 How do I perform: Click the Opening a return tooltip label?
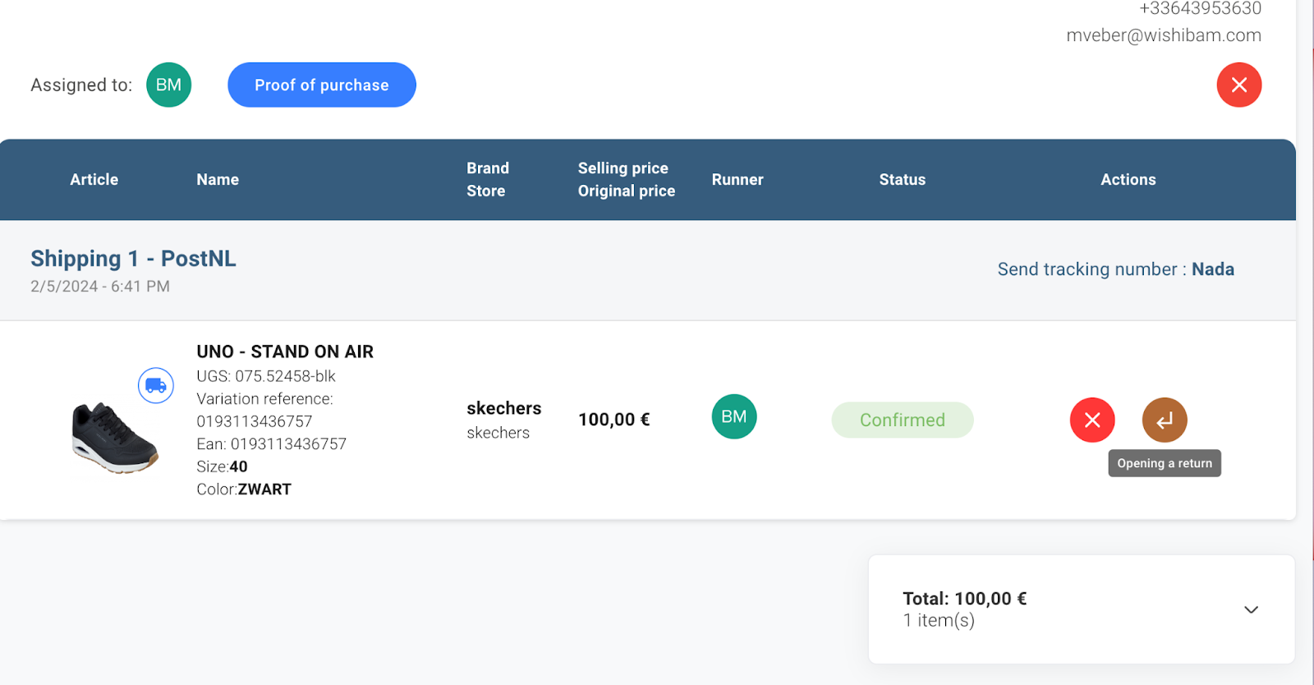point(1165,463)
